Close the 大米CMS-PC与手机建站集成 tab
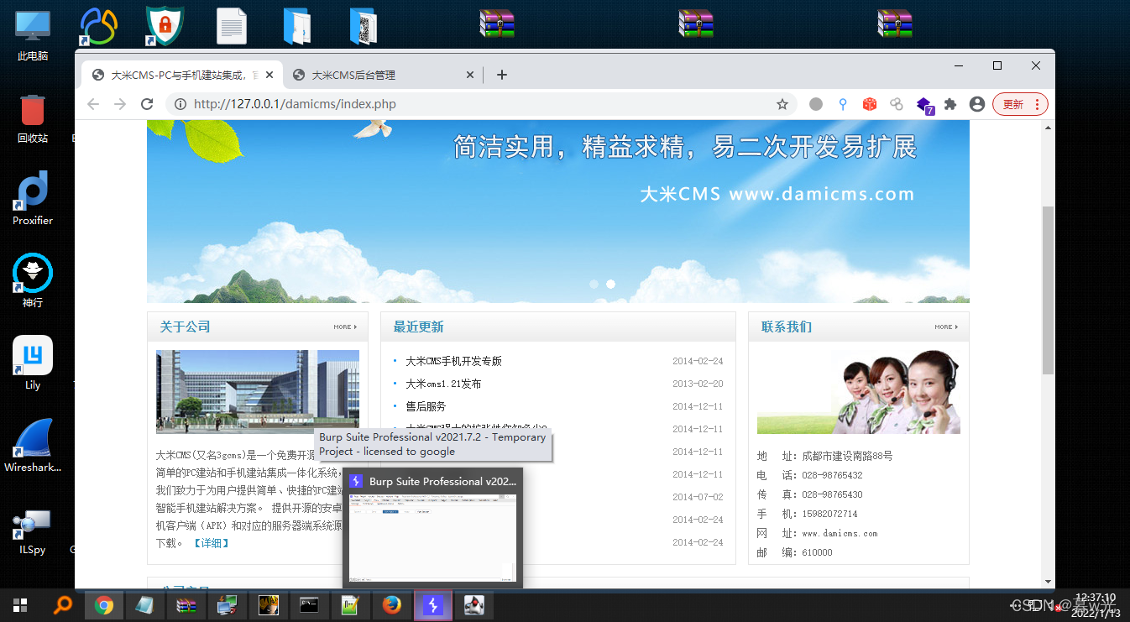 (269, 75)
